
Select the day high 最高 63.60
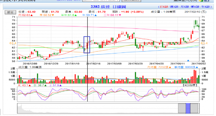pos(74,12)
